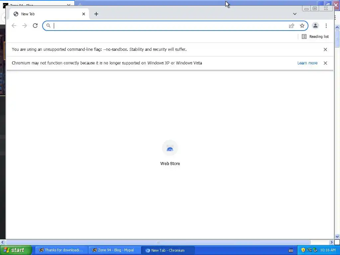The width and height of the screenshot is (340, 255).
Task: Close the Zone 94 tab in Mypal window
Action: (68, 5)
